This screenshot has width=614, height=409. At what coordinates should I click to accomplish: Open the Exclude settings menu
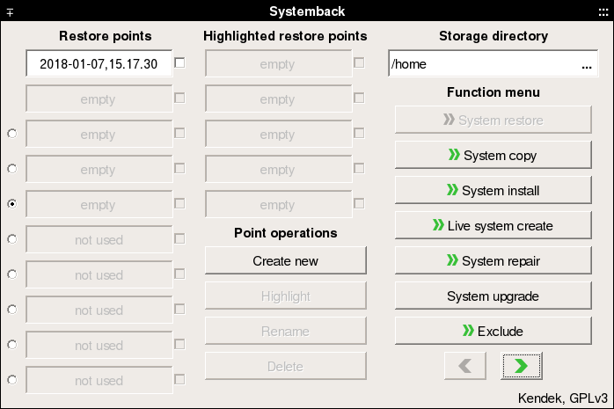coord(493,332)
